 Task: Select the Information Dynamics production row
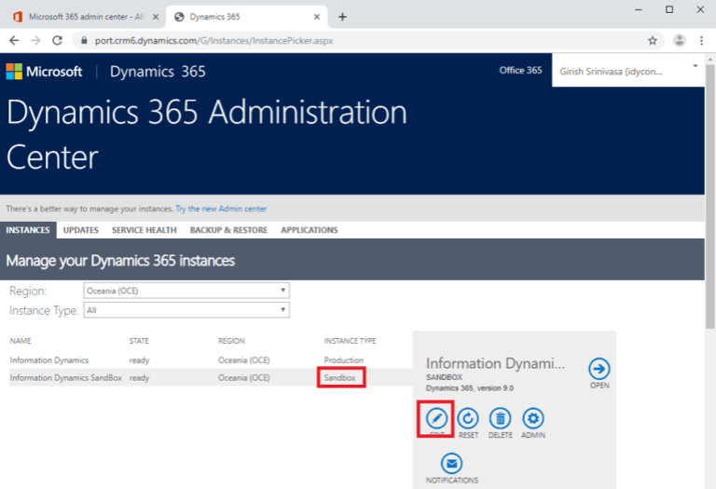click(211, 360)
